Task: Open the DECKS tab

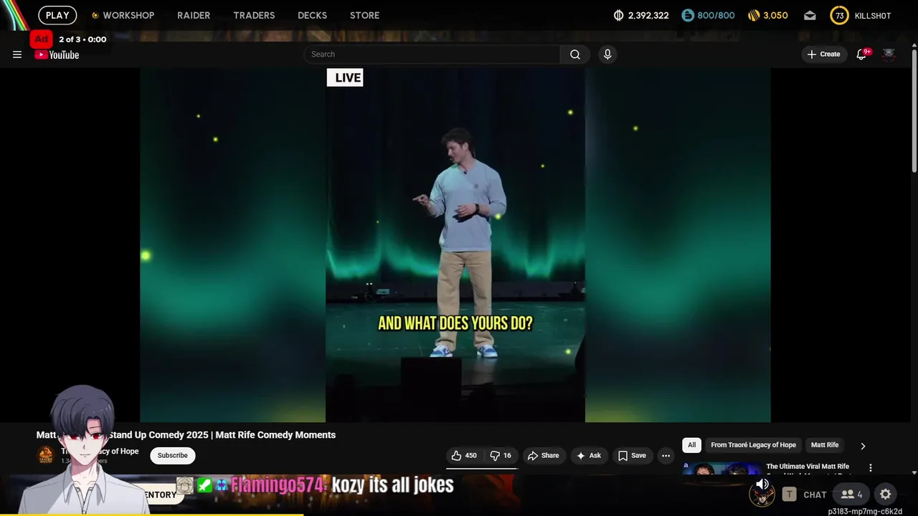Action: point(312,16)
